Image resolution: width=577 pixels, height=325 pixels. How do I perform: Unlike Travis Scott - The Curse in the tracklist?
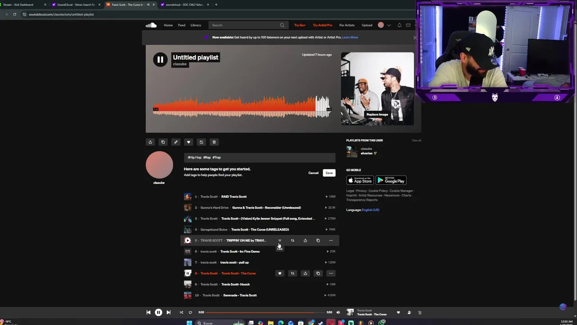point(279,274)
